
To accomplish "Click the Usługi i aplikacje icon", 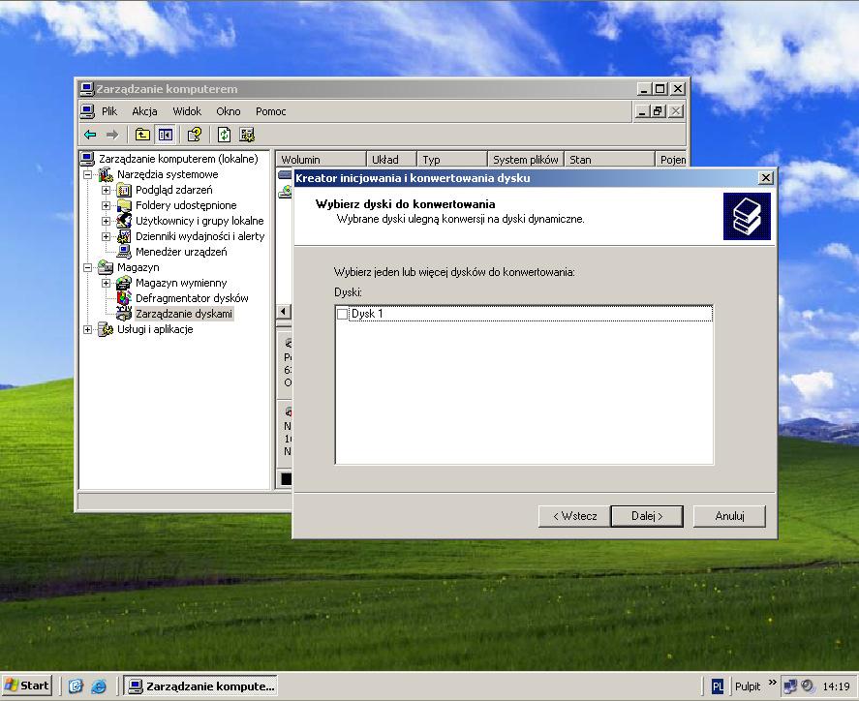I will [106, 329].
